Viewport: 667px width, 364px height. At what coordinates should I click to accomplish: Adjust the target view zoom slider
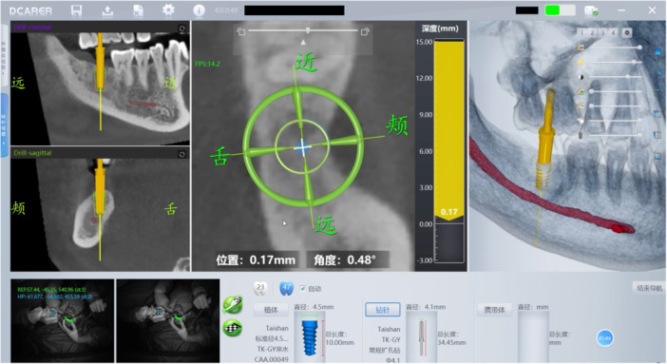click(303, 30)
